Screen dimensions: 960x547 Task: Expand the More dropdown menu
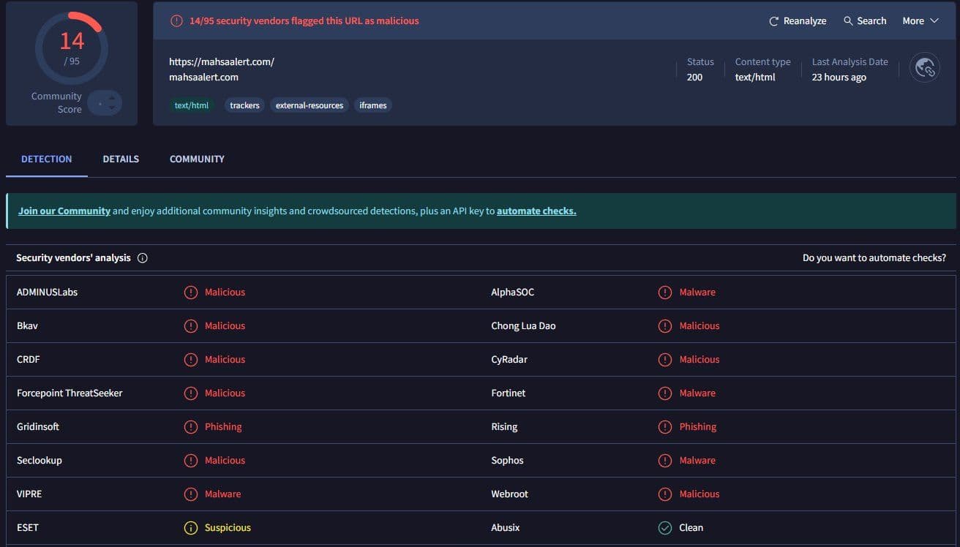point(920,21)
